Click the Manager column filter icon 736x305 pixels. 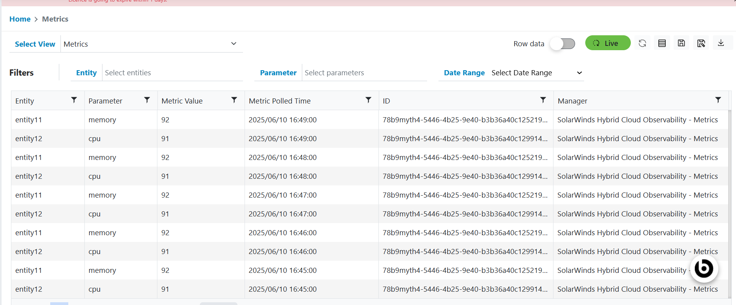click(x=718, y=100)
